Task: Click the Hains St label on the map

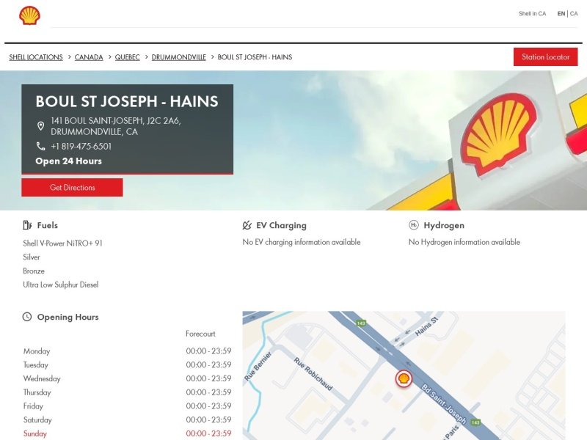Action: click(x=426, y=326)
